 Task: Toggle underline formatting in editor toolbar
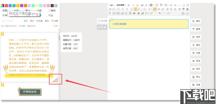pos(137,5)
